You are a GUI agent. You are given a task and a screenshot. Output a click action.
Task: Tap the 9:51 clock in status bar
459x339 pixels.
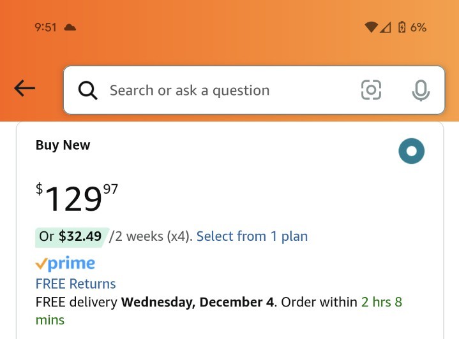[45, 27]
